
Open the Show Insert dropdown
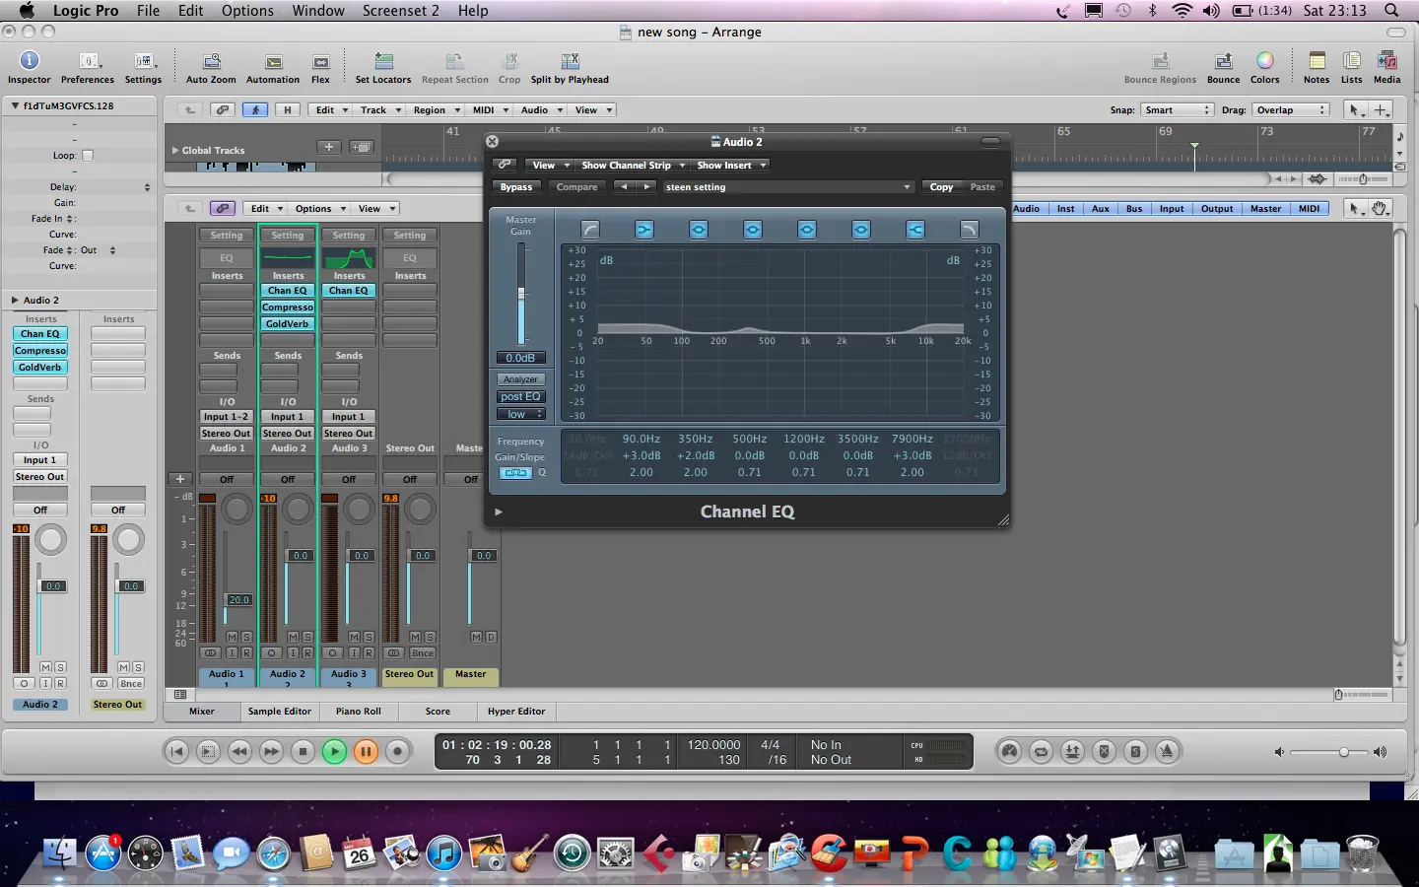click(730, 166)
